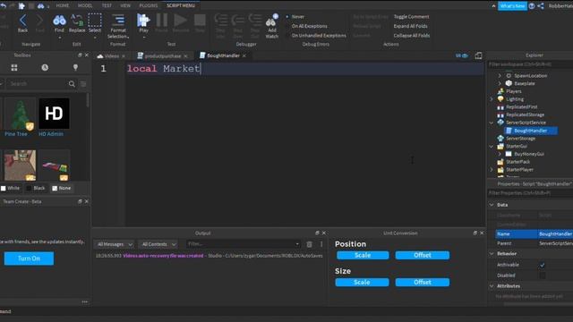The height and width of the screenshot is (322, 573).
Task: Open the TEST ribbon tab
Action: 107,5
